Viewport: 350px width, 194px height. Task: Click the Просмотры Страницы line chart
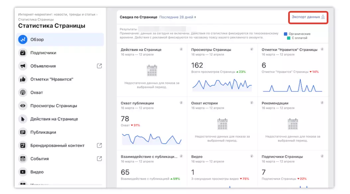222,85
